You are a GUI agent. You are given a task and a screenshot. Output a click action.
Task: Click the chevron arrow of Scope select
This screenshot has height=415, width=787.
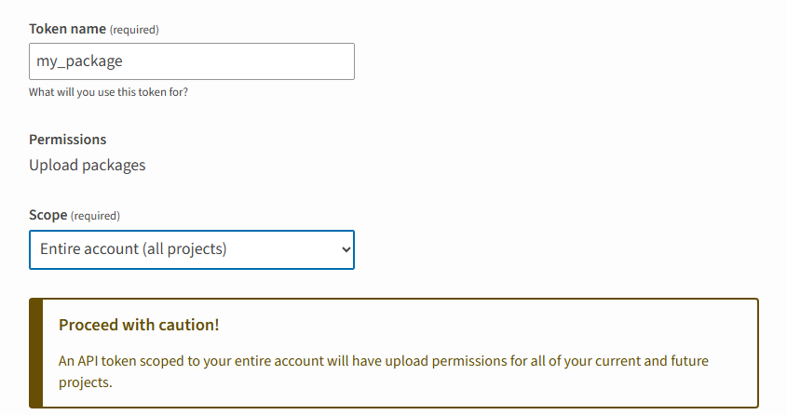(346, 249)
